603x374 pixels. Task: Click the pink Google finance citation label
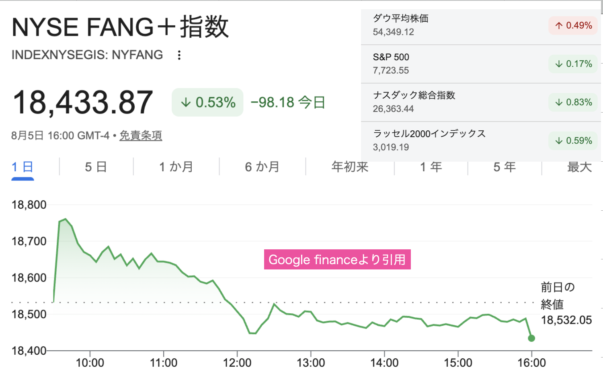pyautogui.click(x=337, y=259)
